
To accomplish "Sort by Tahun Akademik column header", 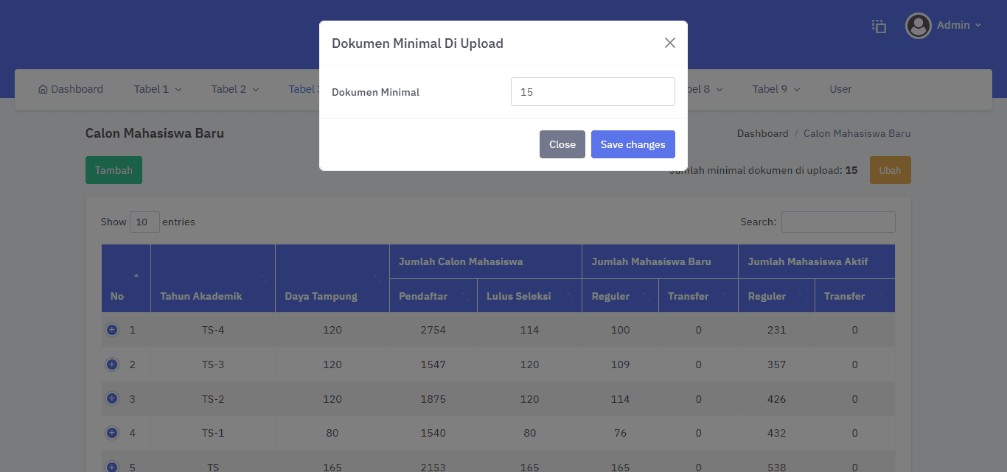I will pos(213,278).
